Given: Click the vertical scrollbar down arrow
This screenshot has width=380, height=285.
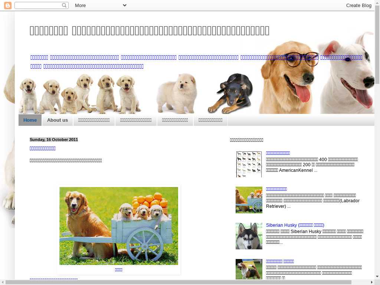Looking at the screenshot, I should pyautogui.click(x=377, y=276).
